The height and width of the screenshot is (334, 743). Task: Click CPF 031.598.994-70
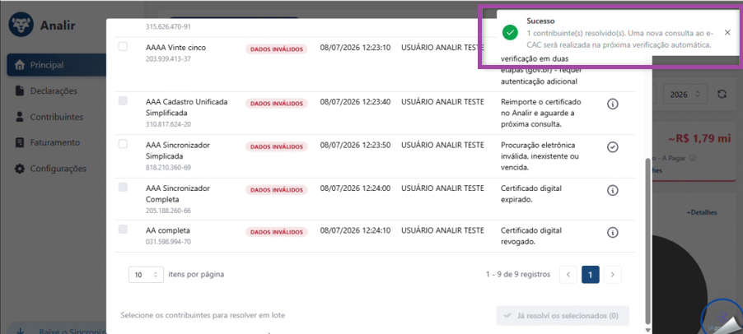point(168,242)
